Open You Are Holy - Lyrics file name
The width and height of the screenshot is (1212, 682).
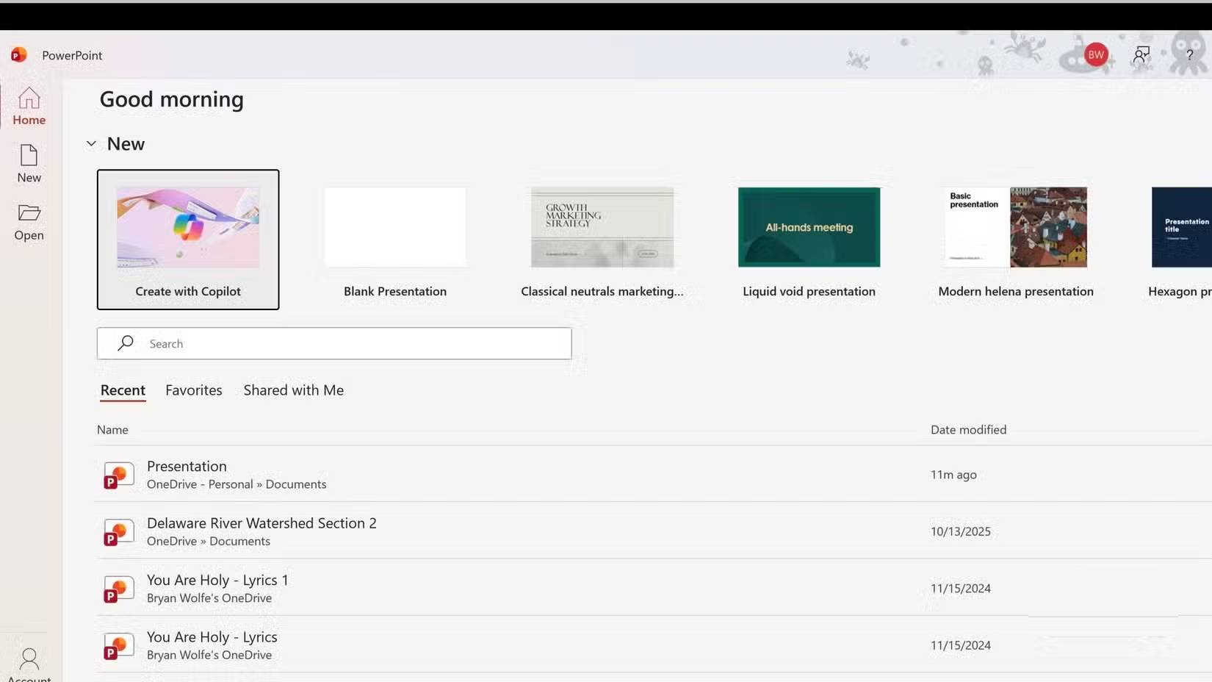point(212,637)
